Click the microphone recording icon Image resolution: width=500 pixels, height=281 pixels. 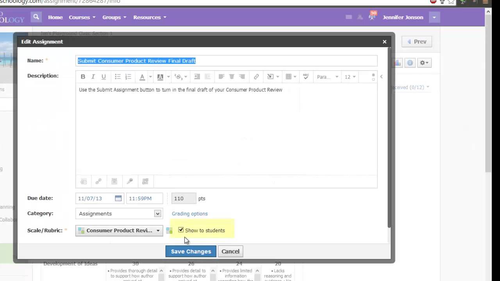130,181
